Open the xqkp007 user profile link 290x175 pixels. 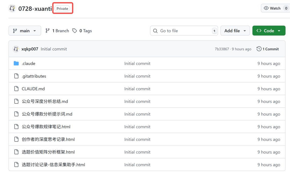[x=30, y=49]
